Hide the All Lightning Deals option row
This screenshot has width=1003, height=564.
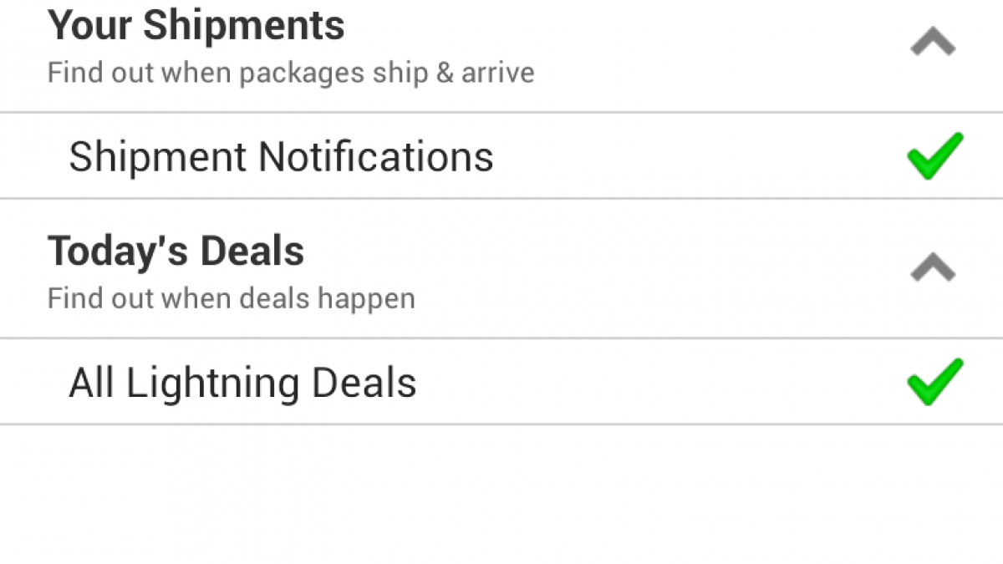pos(933,268)
